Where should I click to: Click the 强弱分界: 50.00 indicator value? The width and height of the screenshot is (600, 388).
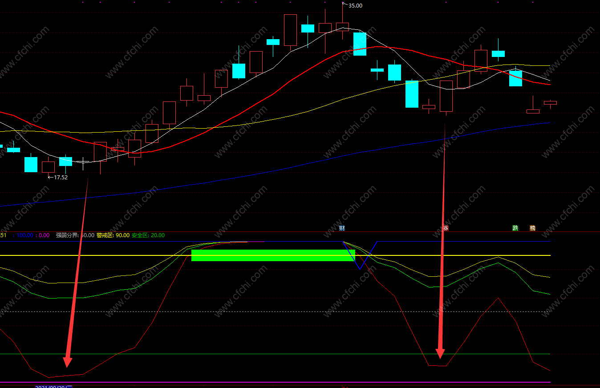point(75,235)
